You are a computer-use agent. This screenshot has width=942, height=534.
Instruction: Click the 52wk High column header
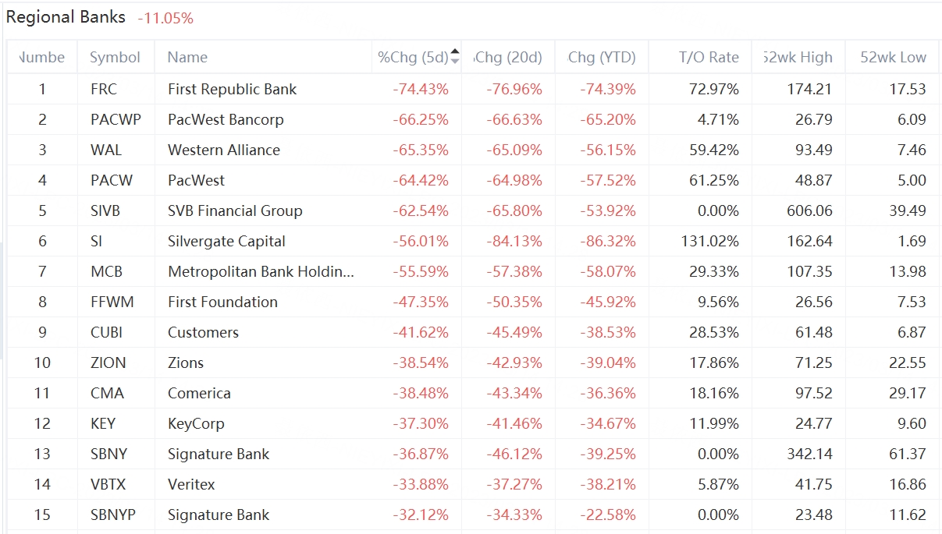[798, 57]
